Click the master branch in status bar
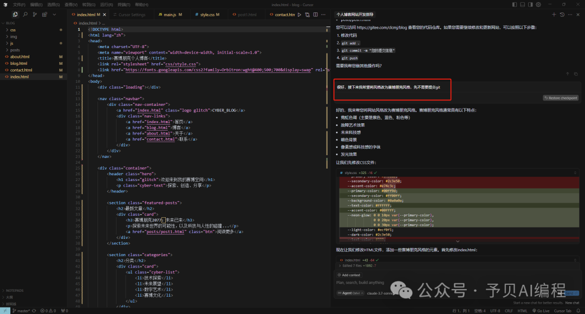This screenshot has height=314, width=585. 21,311
